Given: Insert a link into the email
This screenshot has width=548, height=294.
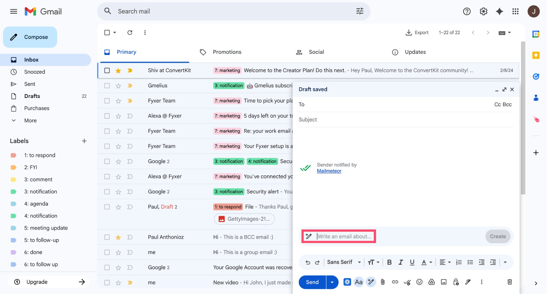Looking at the screenshot, I should click(x=395, y=282).
